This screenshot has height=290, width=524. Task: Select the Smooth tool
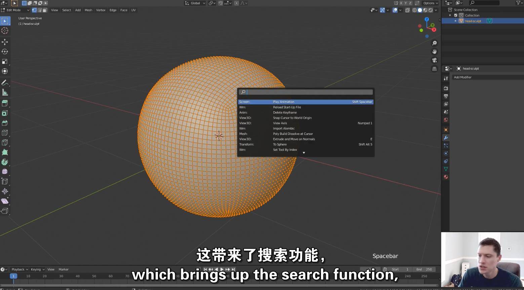[x=5, y=172]
